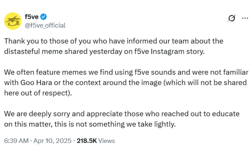Open the three-dot more options menu

coord(245,18)
